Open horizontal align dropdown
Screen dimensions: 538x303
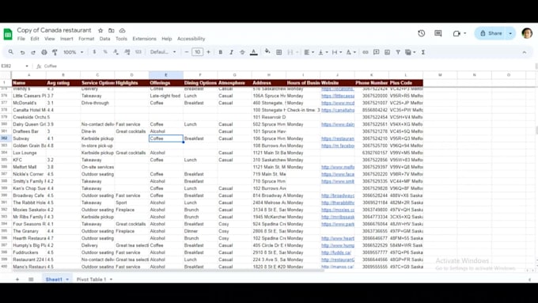click(309, 52)
